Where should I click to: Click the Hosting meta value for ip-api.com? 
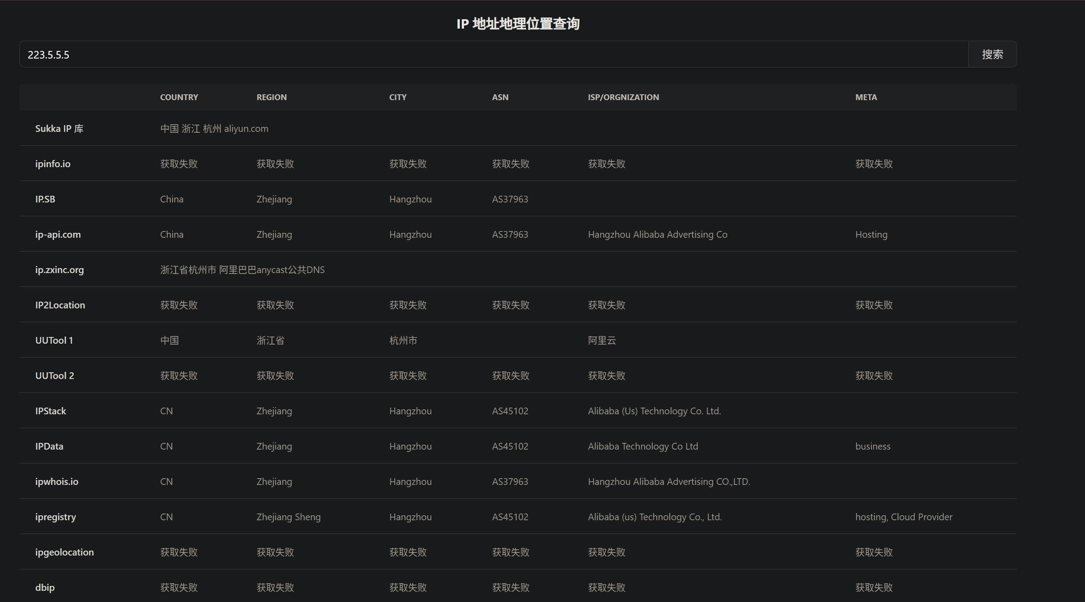point(871,235)
